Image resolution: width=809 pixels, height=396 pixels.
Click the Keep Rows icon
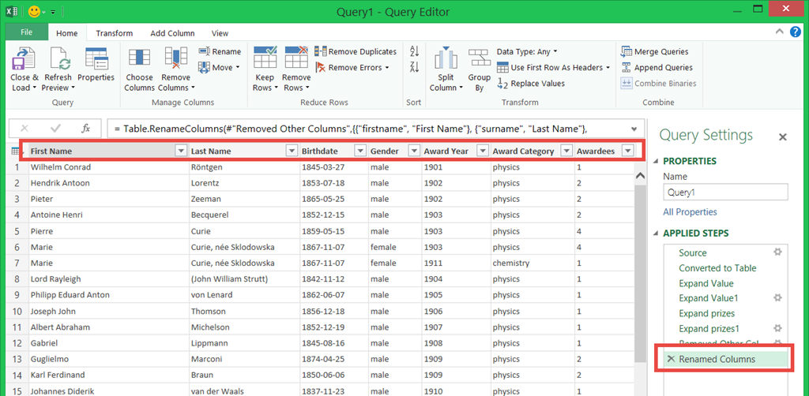point(264,60)
